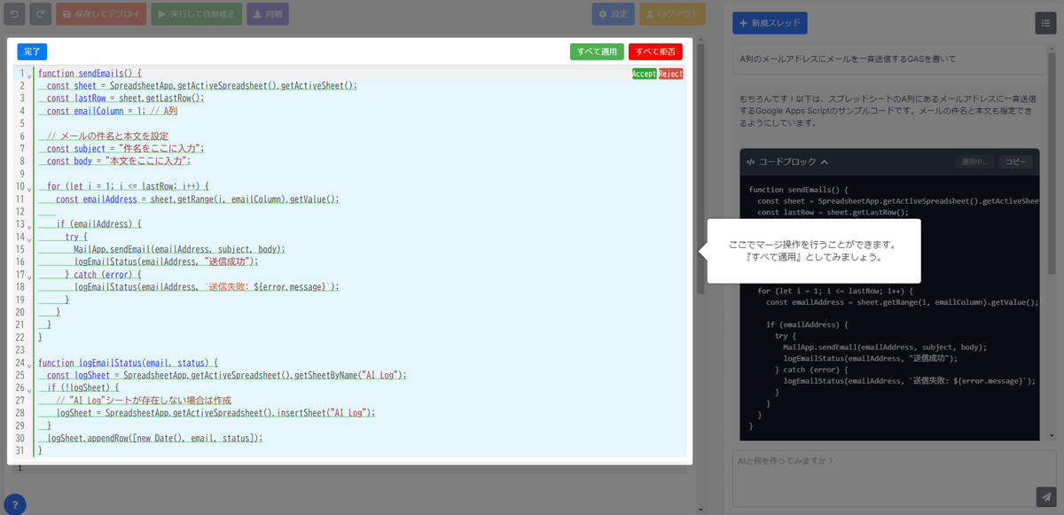The height and width of the screenshot is (515, 1064).
Task: Start a new thread with 新規スレッド
Action: click(x=769, y=23)
